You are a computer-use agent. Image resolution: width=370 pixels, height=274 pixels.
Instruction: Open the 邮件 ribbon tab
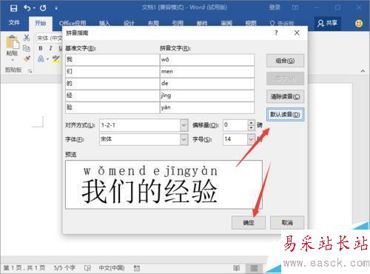202,24
